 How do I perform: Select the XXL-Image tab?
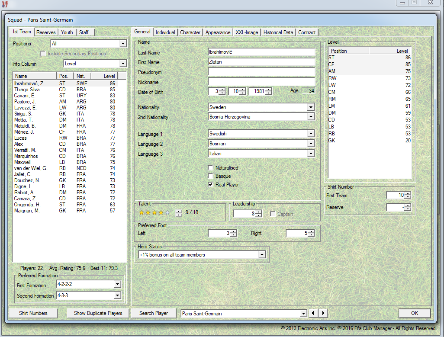click(247, 32)
